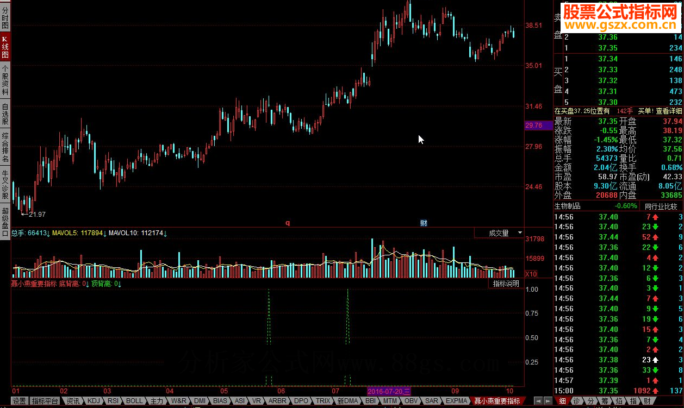
Task: Select the sell level 1 price 37.35 in order book
Action: point(607,48)
